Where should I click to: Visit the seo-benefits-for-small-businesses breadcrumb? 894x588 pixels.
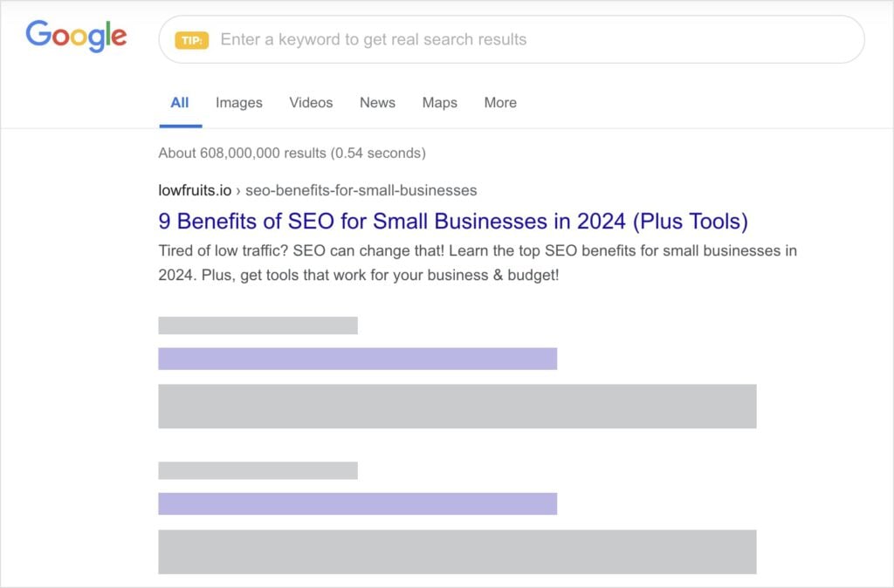361,190
